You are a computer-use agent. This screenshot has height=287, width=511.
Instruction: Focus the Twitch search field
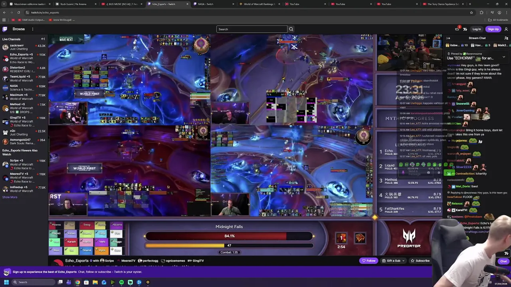point(252,29)
